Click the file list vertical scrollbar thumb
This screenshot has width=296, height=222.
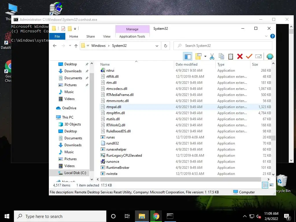pyautogui.click(x=273, y=138)
